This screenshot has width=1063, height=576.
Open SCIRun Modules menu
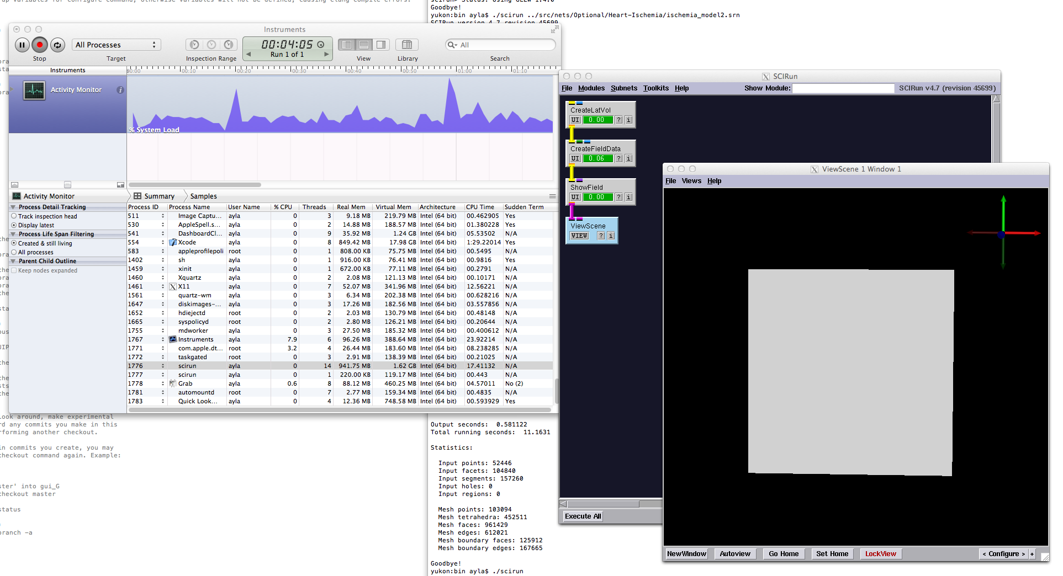pos(591,88)
